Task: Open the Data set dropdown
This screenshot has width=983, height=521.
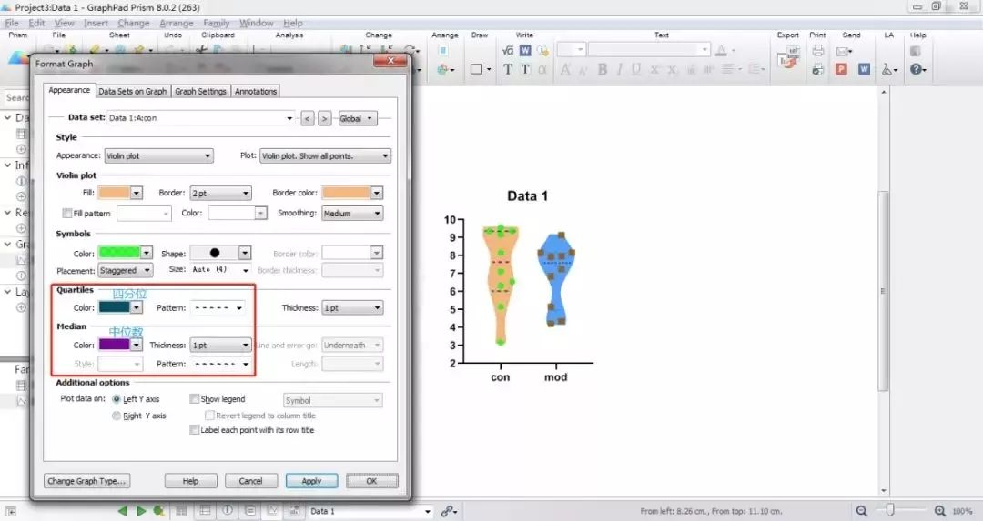Action: tap(200, 117)
